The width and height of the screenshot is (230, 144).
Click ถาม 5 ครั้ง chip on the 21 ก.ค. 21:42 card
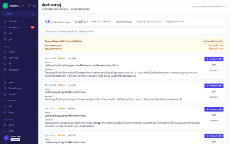(72, 109)
